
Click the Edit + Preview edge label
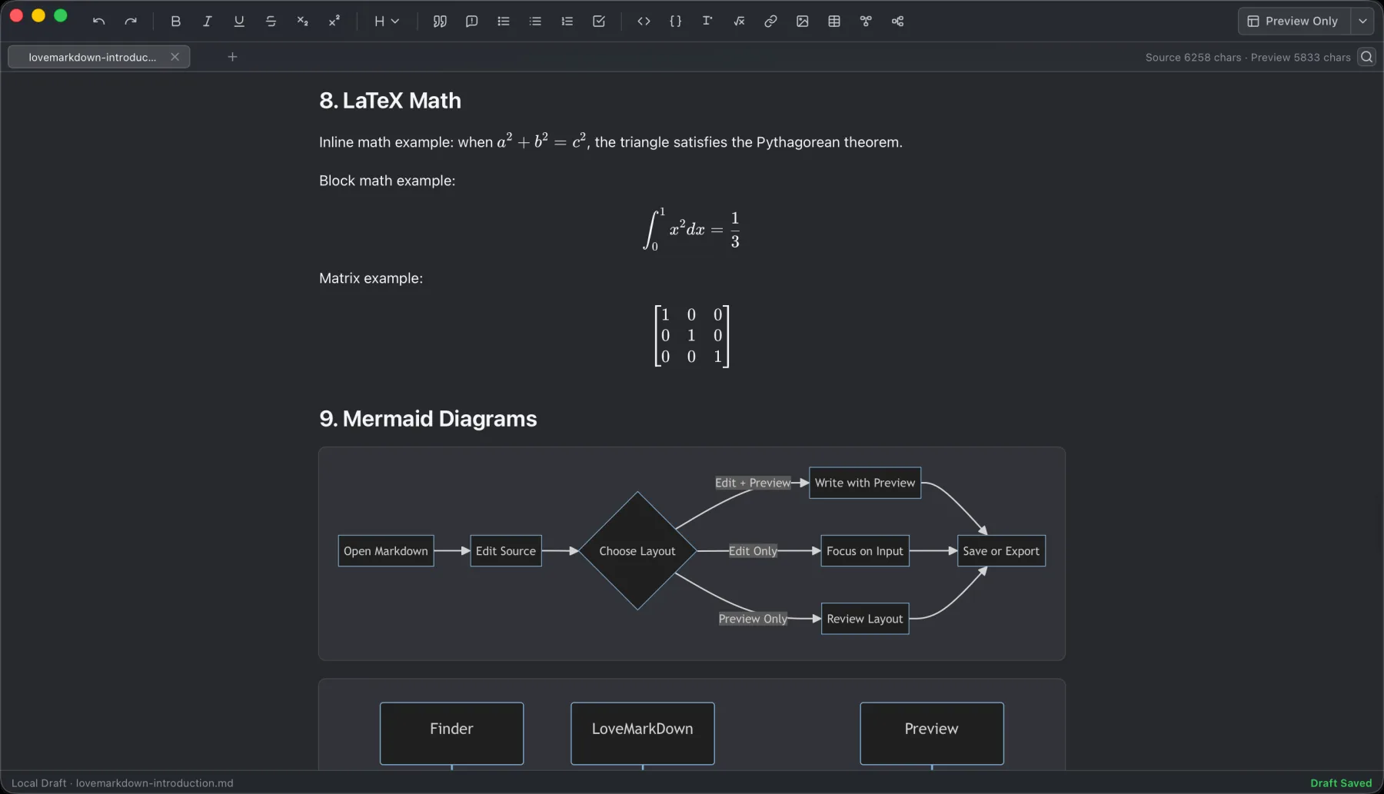tap(753, 483)
